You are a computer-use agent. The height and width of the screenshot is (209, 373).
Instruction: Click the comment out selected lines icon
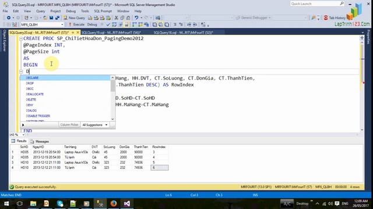(175, 24)
